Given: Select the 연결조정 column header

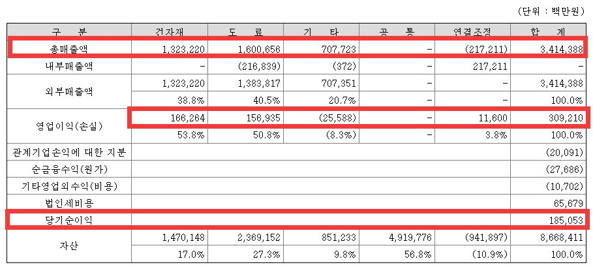Looking at the screenshot, I should pyautogui.click(x=474, y=32).
